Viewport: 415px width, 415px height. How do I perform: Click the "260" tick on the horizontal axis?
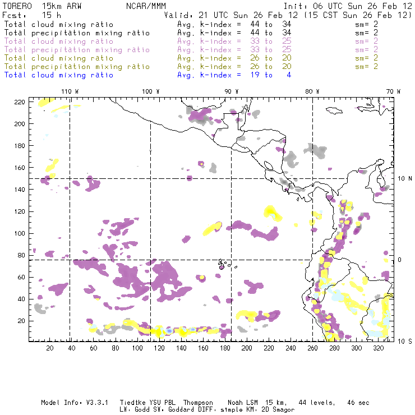pos(312,348)
